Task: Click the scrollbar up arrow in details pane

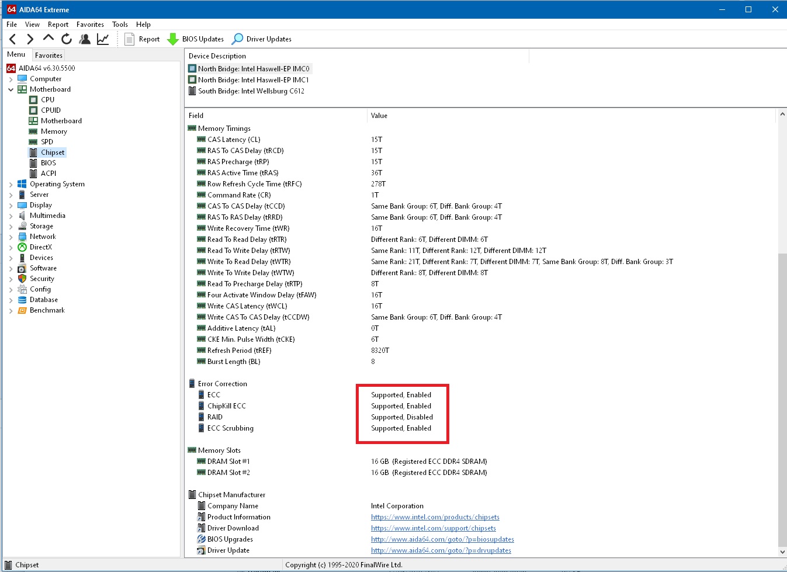Action: 782,115
